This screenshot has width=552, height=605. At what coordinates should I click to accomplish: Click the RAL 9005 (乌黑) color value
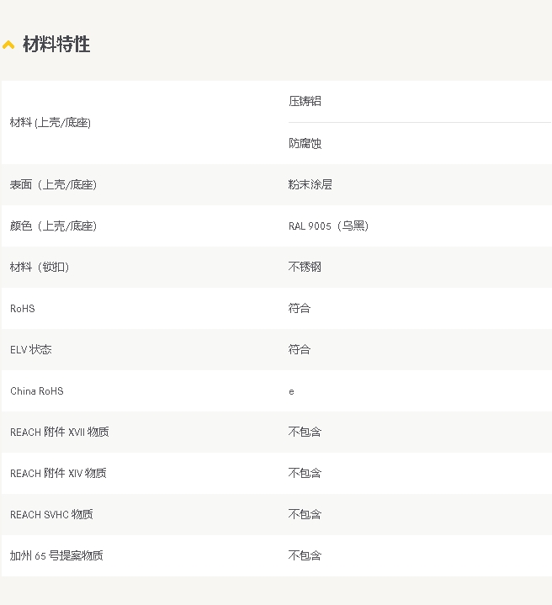[328, 226]
